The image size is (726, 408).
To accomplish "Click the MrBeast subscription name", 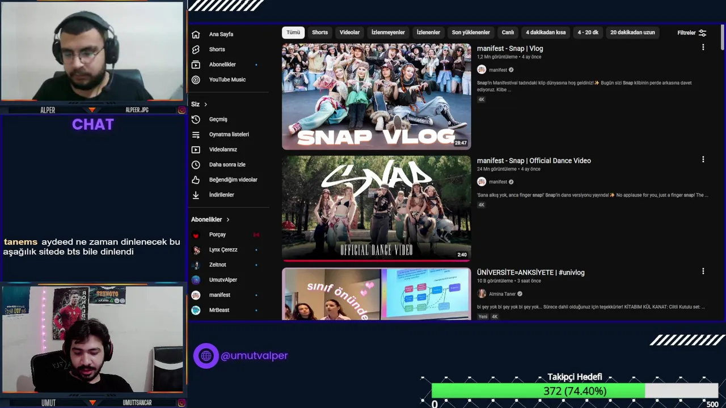I will (x=219, y=311).
